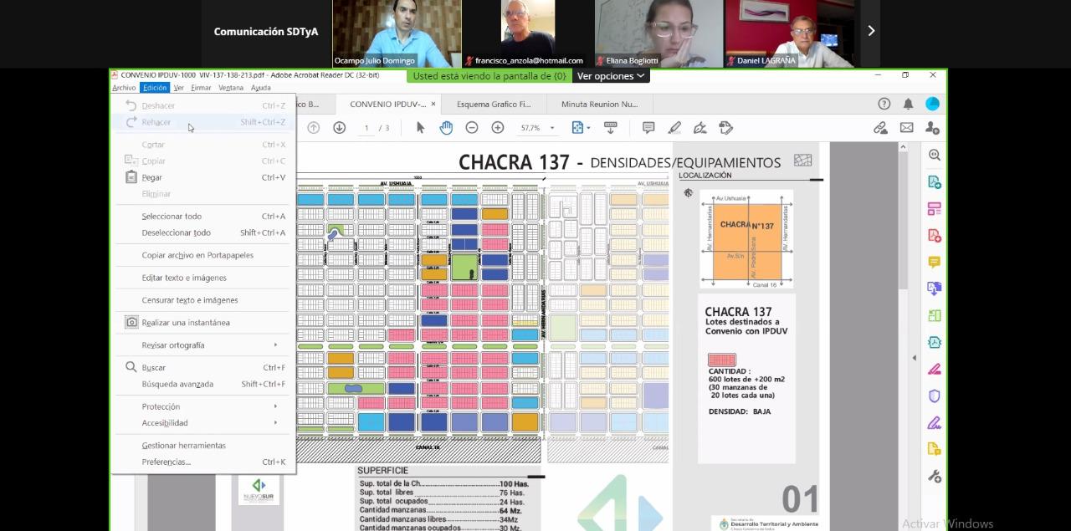This screenshot has height=531, width=1071.
Task: Select the highlight text pen tool
Action: point(674,128)
